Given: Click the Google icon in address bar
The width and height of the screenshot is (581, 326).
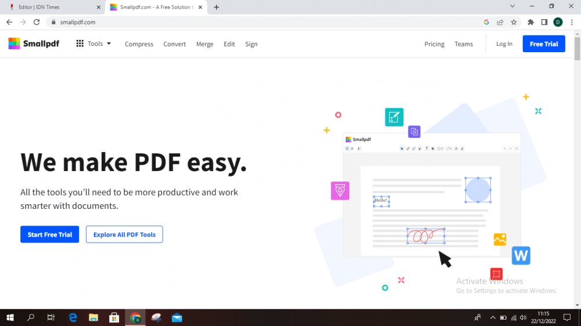Looking at the screenshot, I should pyautogui.click(x=486, y=22).
